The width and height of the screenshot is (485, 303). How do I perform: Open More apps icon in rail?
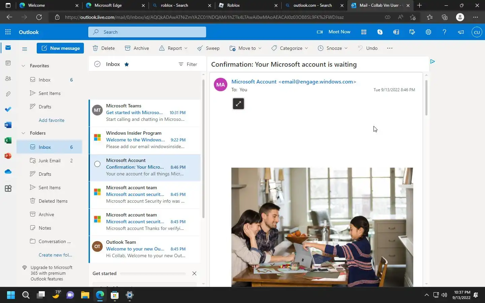tap(8, 189)
